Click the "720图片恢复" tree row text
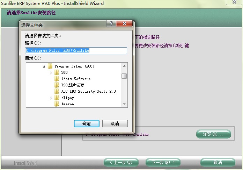Image resolution: width=243 pixels, height=170 pixels. point(73,85)
